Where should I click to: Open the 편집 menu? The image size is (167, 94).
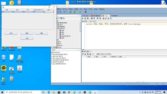click(59, 9)
